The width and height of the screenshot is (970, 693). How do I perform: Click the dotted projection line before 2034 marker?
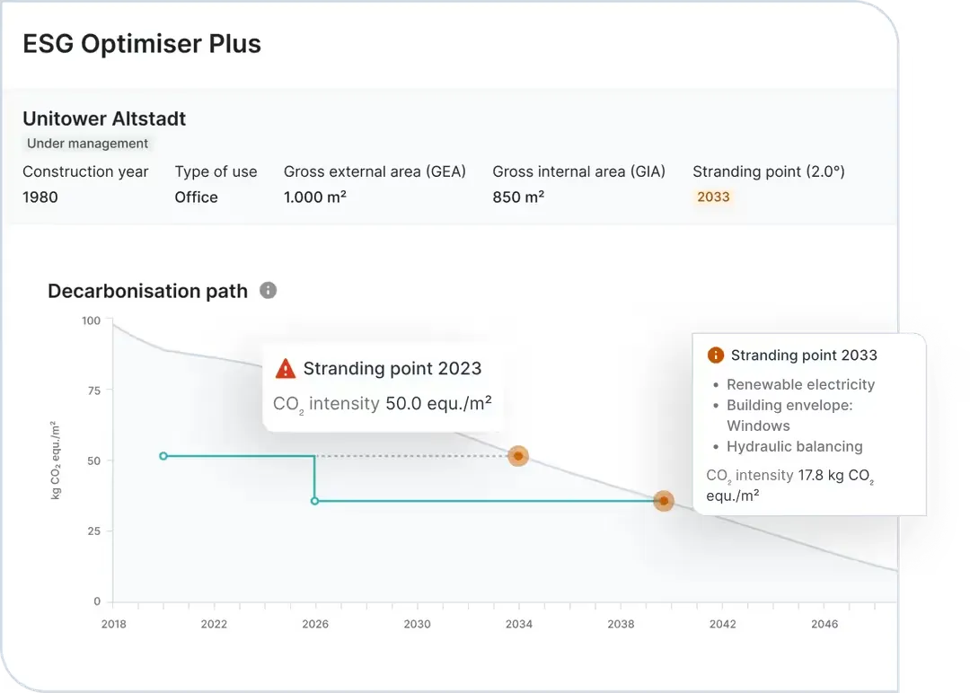tap(411, 456)
